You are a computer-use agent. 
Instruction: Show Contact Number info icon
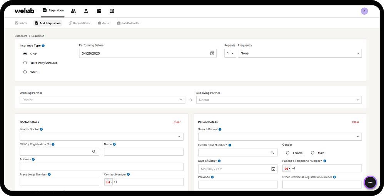tap(129, 174)
